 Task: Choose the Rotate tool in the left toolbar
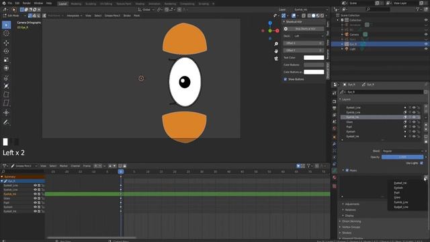click(x=6, y=51)
